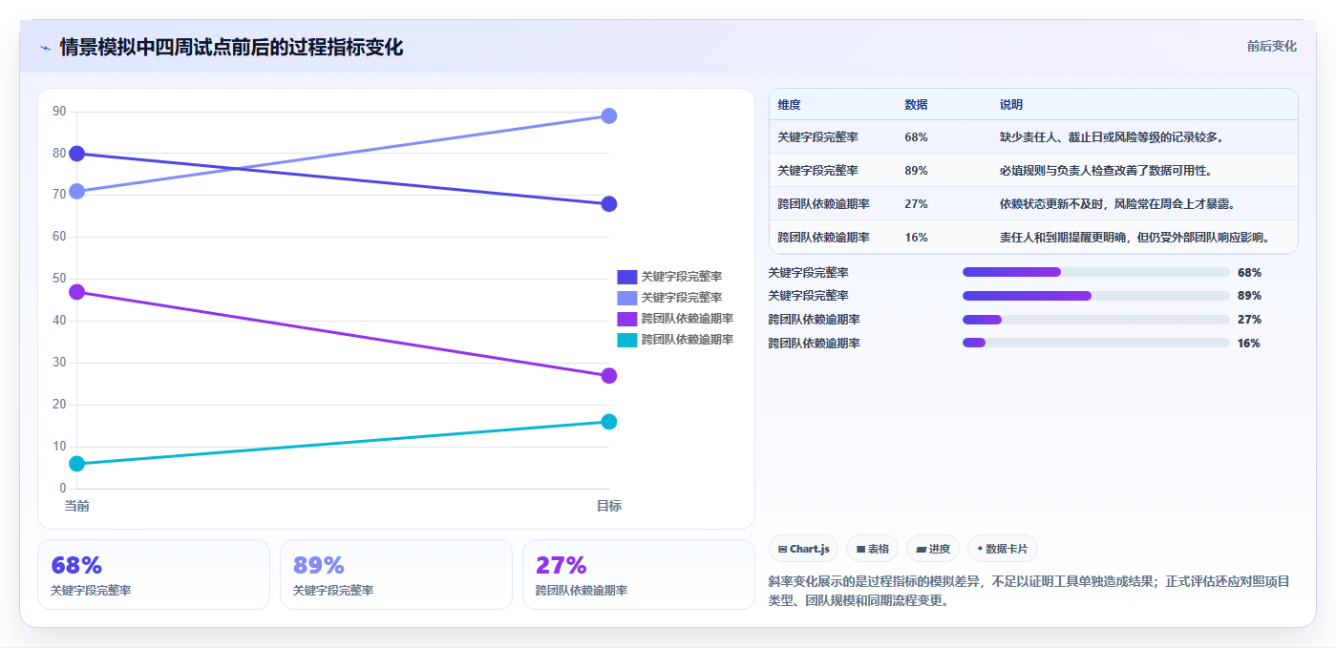Click the progress bar showing 68%

tap(1095, 272)
